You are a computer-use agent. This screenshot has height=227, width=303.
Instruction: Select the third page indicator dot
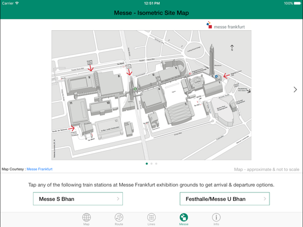coord(156,164)
